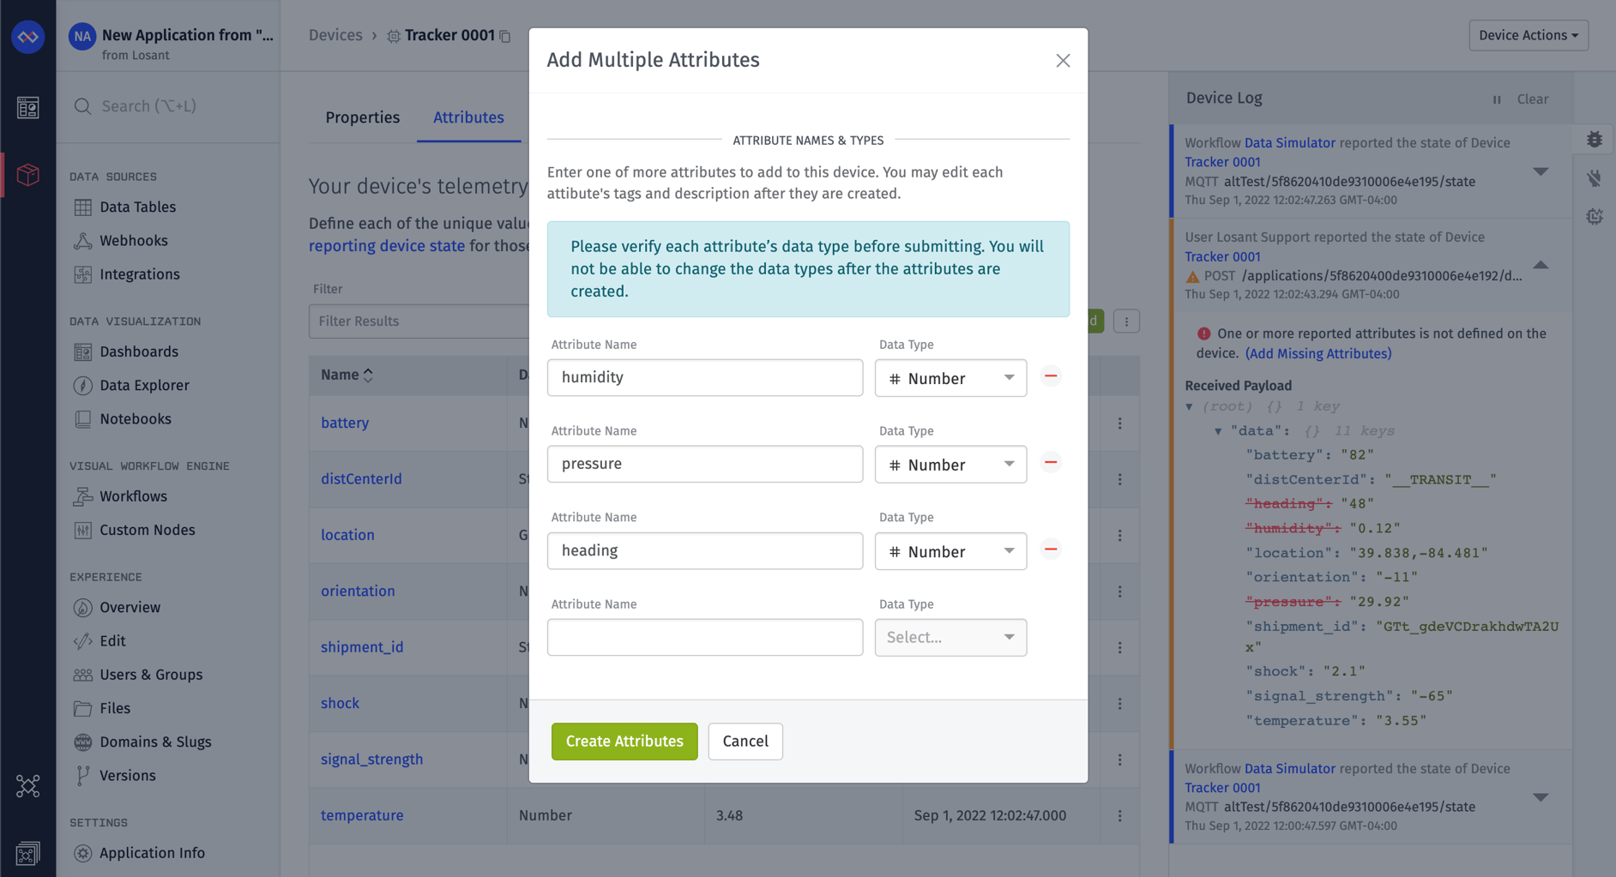This screenshot has width=1616, height=877.
Task: Expand the bottom Data Simulator log entry chevron
Action: 1541,796
